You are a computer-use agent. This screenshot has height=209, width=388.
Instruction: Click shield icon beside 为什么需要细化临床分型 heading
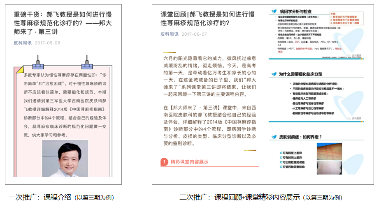pos(274,74)
